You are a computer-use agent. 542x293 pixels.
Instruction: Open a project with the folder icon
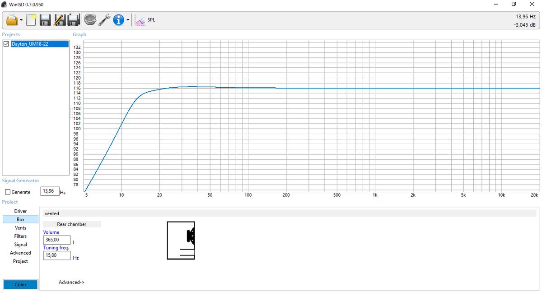click(x=11, y=20)
